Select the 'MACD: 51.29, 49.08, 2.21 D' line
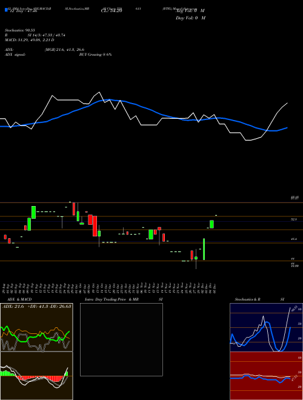The image size is (303, 400). tap(29, 40)
